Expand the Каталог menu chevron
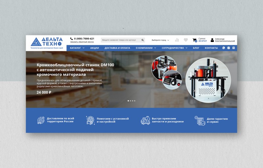The height and width of the screenshot is (168, 263). (x=84, y=48)
